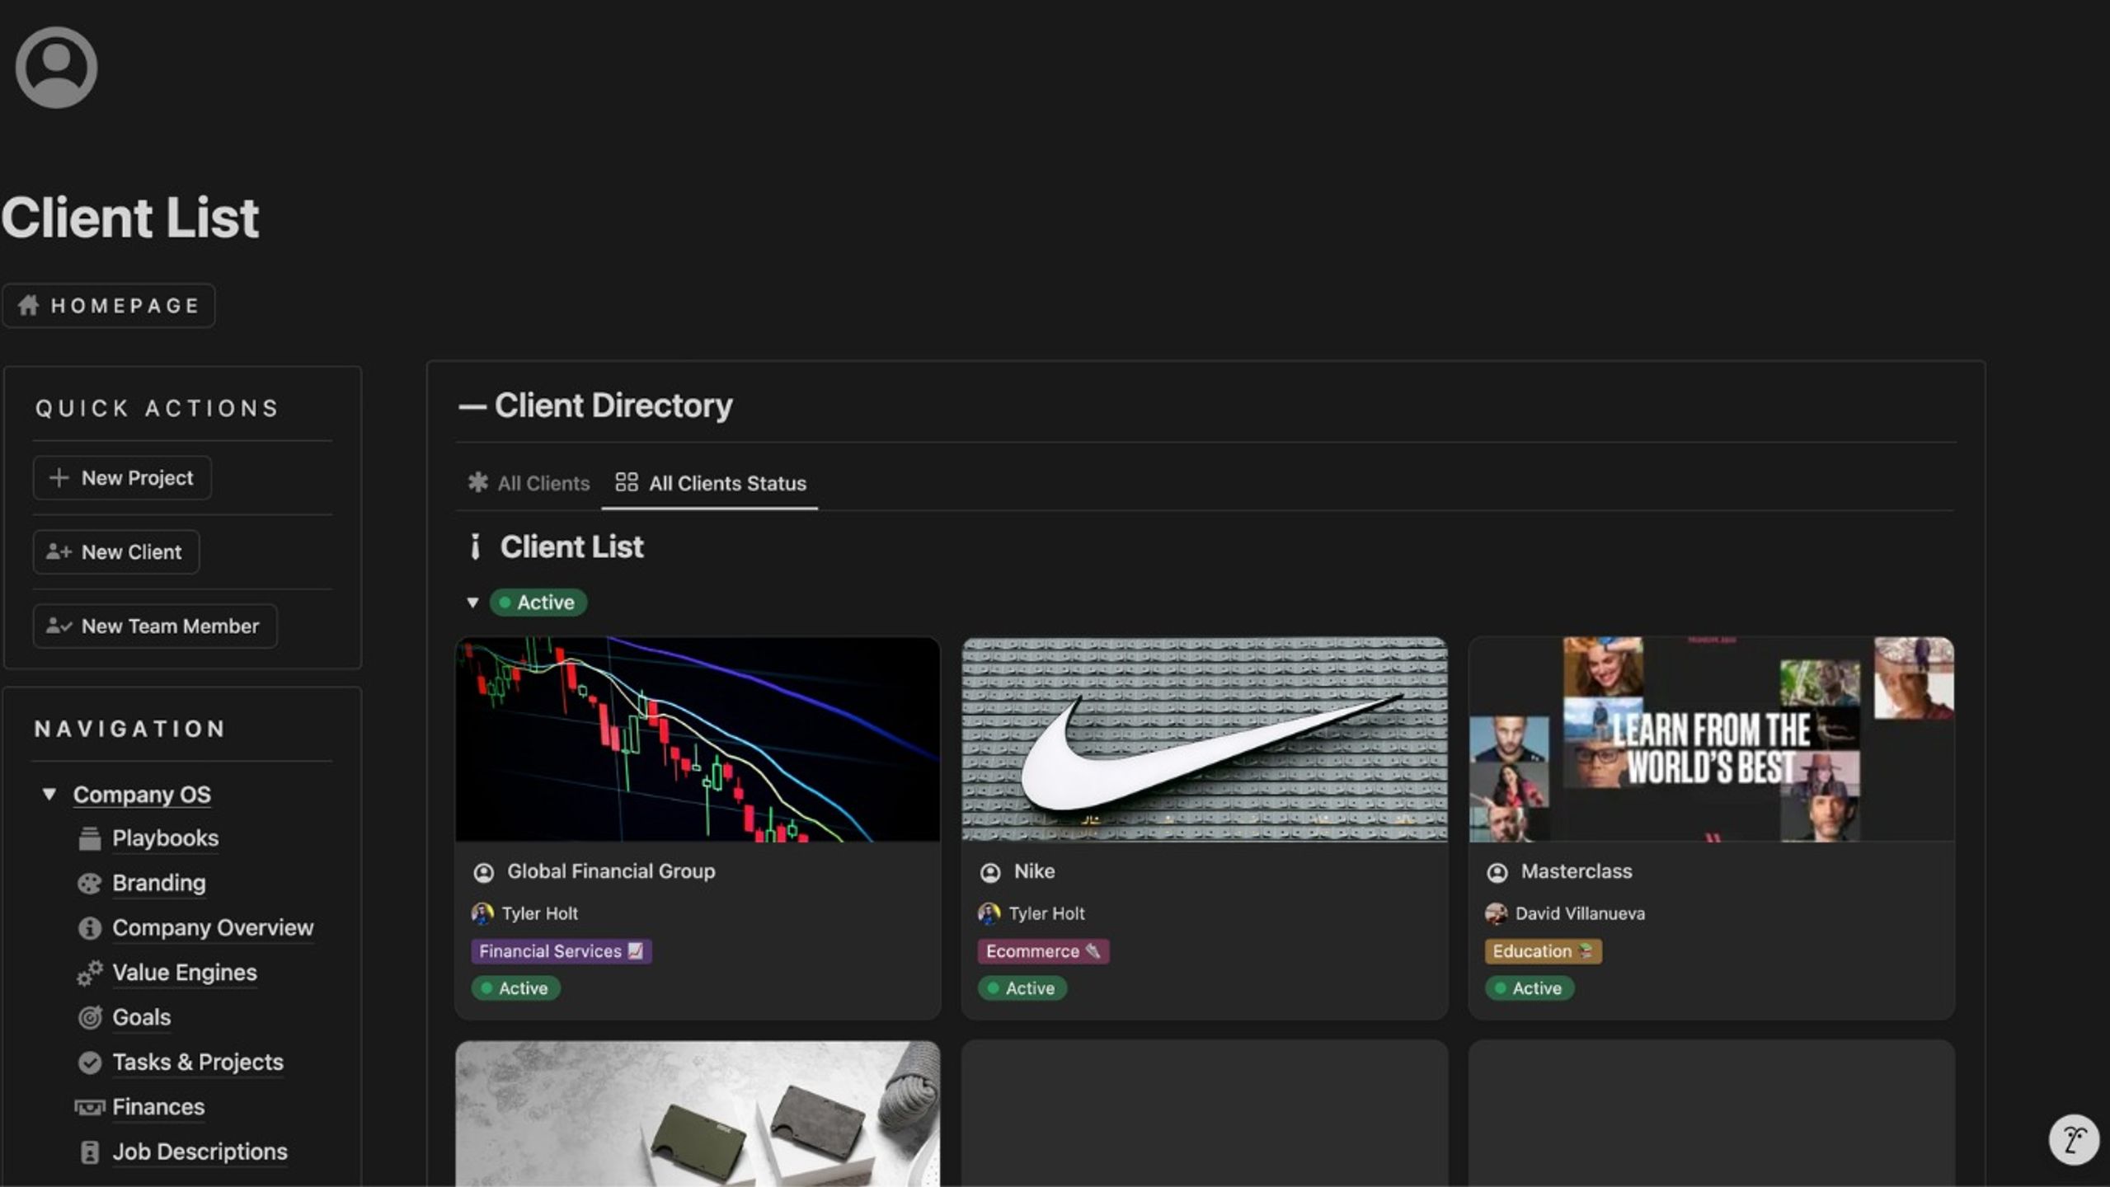Collapse the Active group triangle
The image size is (2110, 1187).
[x=472, y=603]
